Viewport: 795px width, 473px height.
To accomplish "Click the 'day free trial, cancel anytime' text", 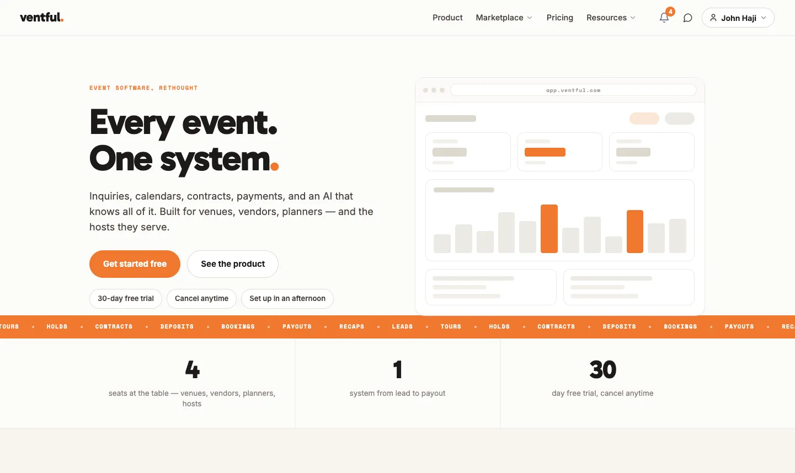I will click(x=602, y=393).
